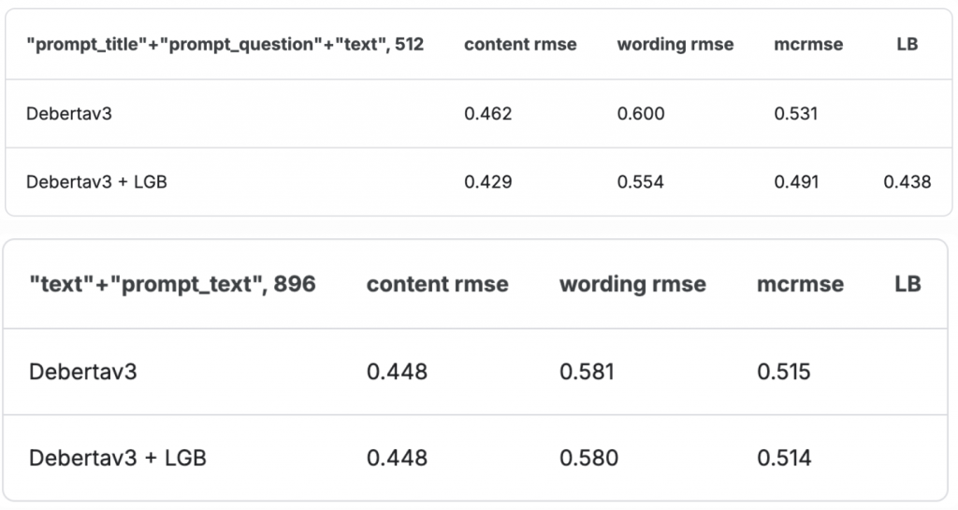Click the 0.438 LB score
Viewport: 958px width, 510px height.
click(907, 182)
